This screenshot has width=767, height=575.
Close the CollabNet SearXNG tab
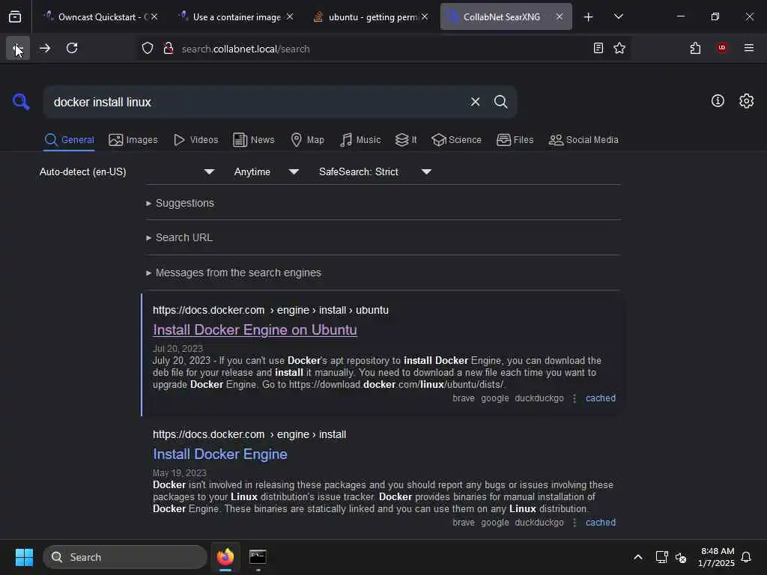[x=559, y=16]
